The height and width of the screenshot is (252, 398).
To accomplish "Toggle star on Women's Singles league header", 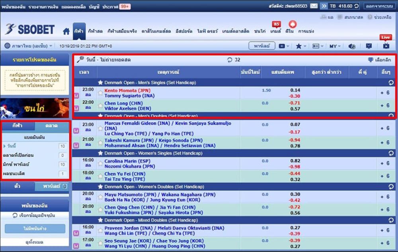I will pos(101,153).
